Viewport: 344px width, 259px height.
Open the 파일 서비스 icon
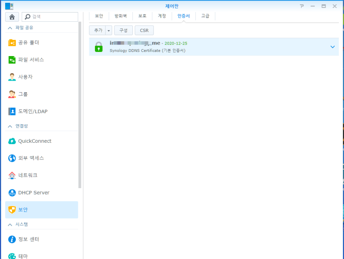click(x=12, y=60)
